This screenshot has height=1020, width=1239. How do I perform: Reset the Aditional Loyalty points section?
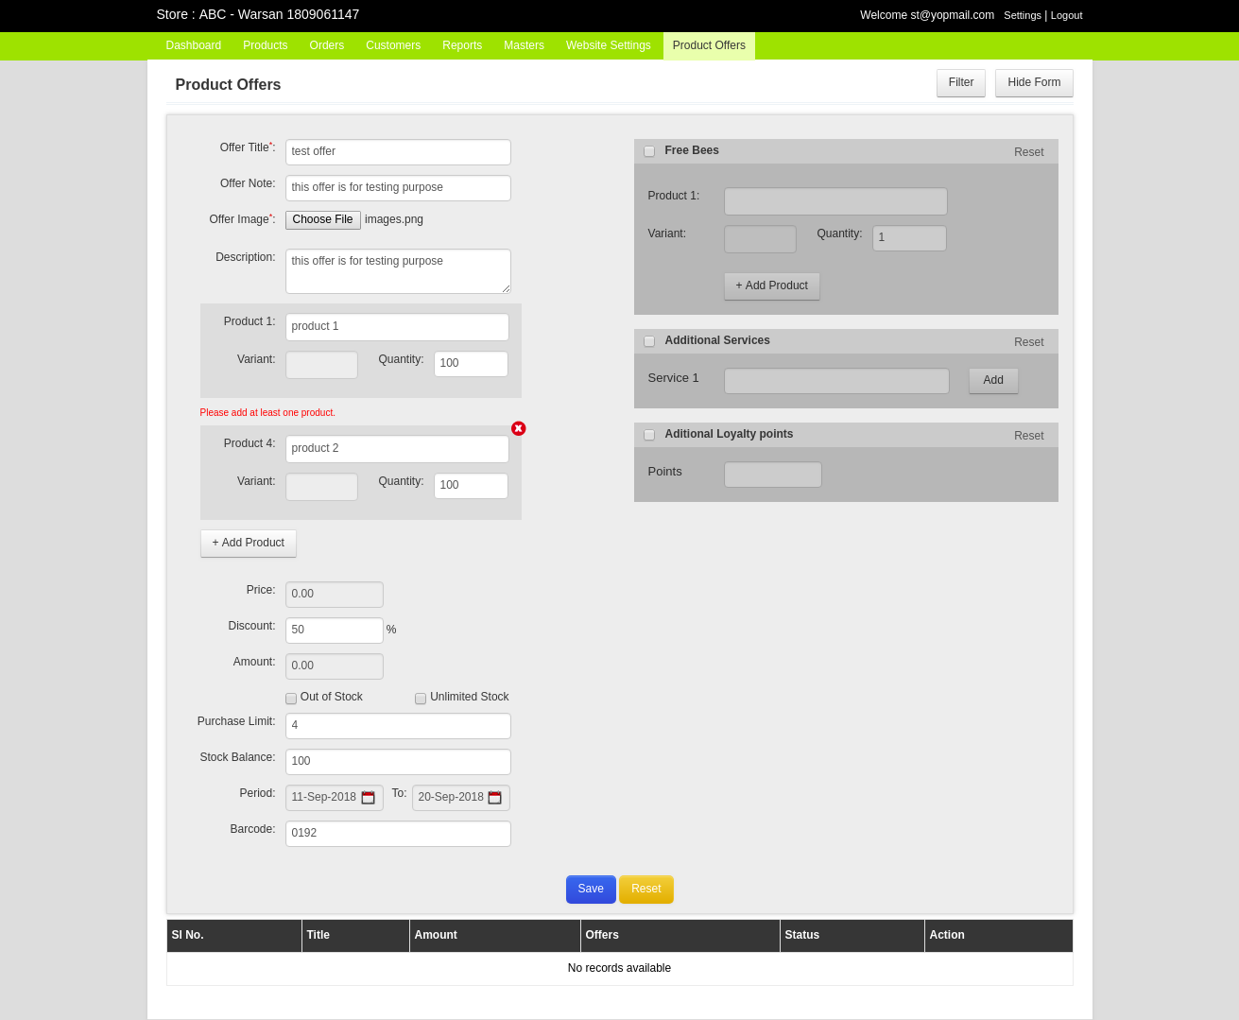(1029, 436)
